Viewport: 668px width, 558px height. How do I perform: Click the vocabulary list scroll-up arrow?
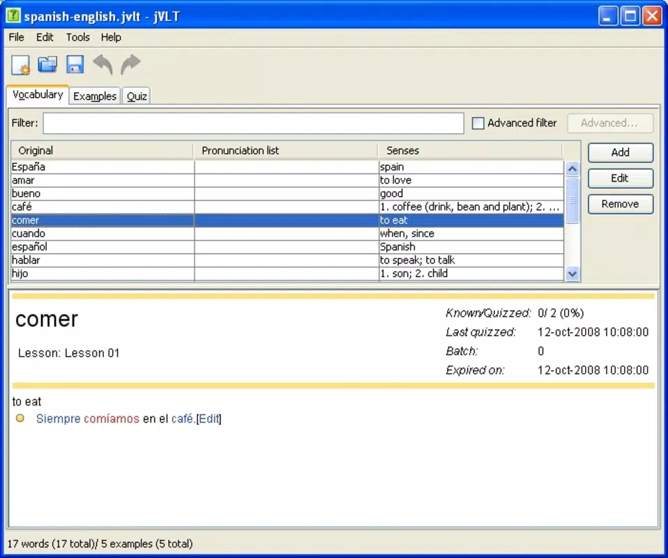(572, 169)
